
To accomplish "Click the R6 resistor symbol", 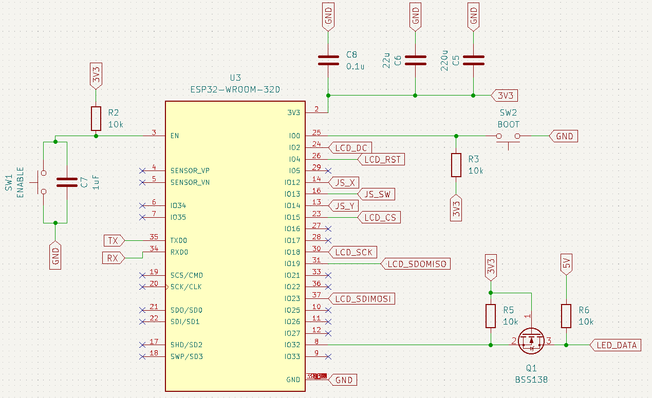I will tap(566, 316).
